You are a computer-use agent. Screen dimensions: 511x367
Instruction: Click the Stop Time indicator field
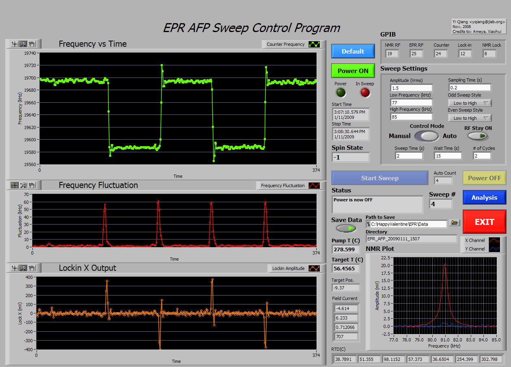[350, 134]
